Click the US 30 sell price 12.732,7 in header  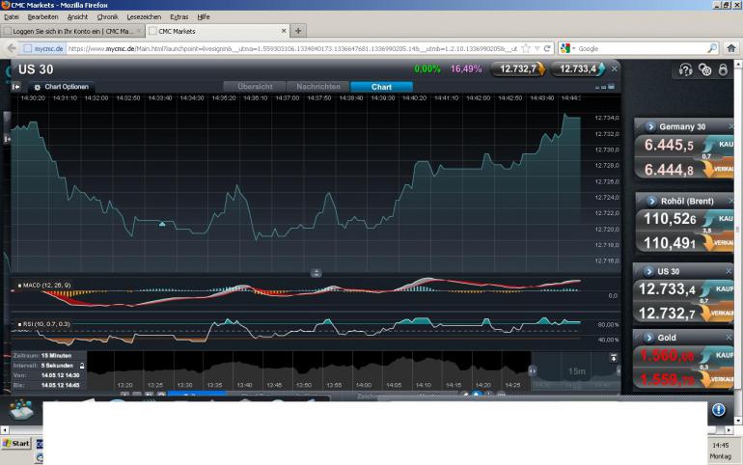point(518,69)
